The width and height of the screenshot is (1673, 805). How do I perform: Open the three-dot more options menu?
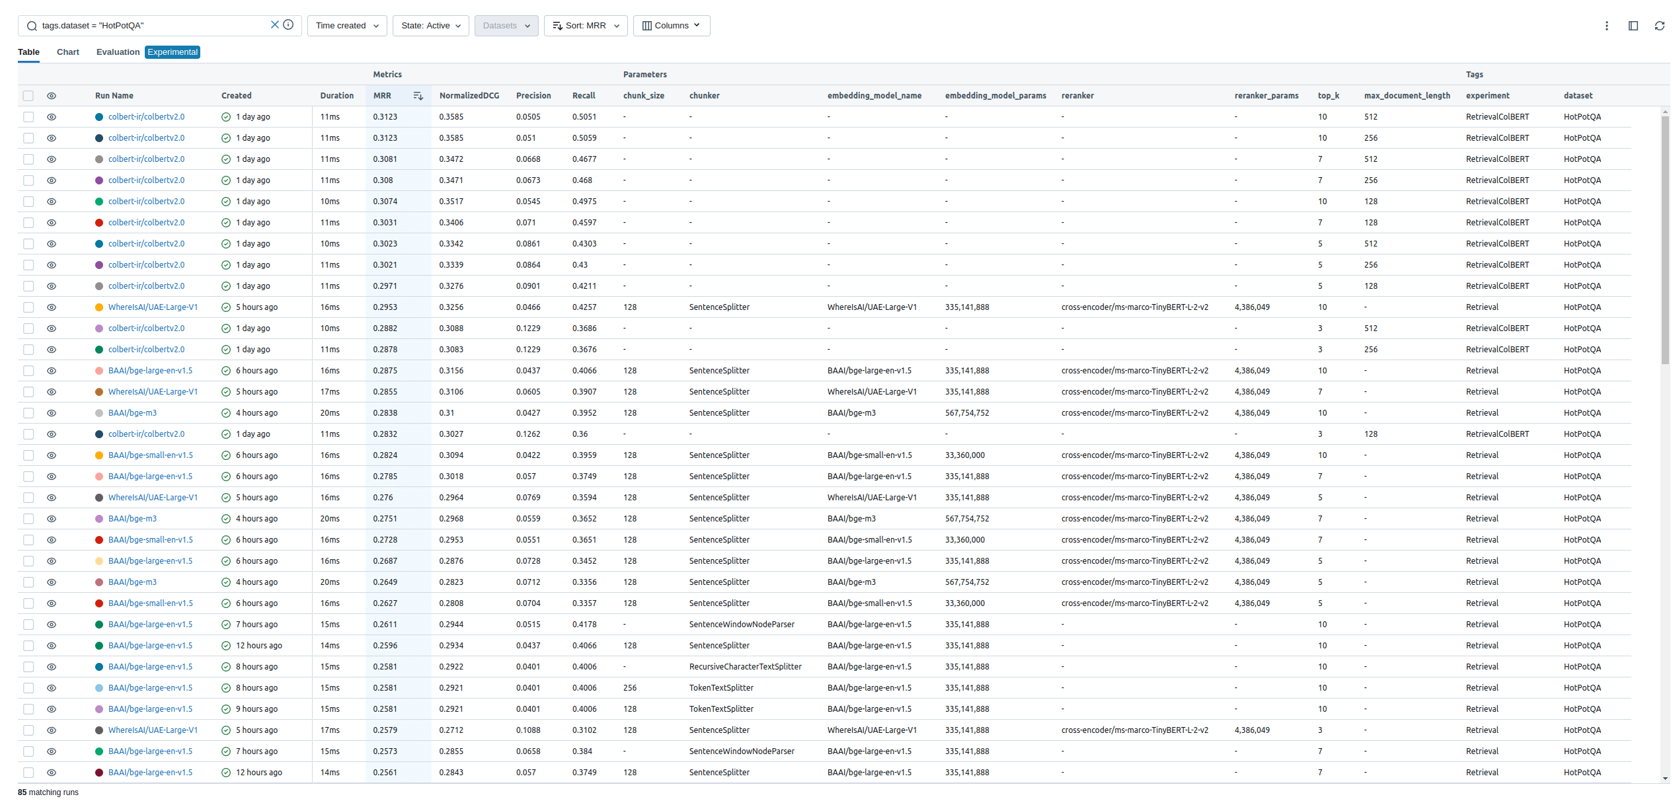click(x=1606, y=26)
